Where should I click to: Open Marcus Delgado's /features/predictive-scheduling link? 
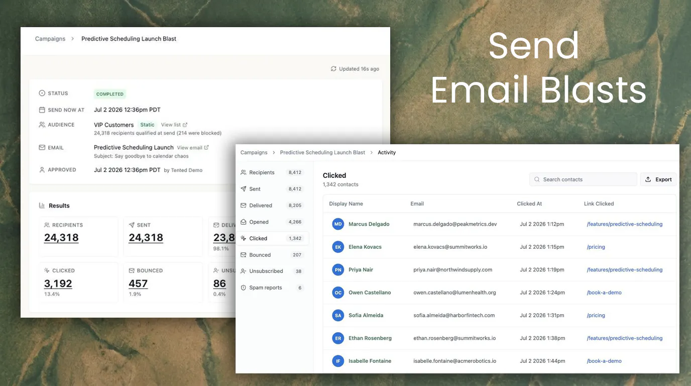(625, 224)
